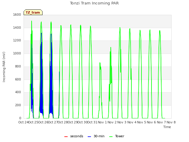Click the red seconds legend swatch
Image resolution: width=189 pixels, height=142 pixels.
point(66,137)
